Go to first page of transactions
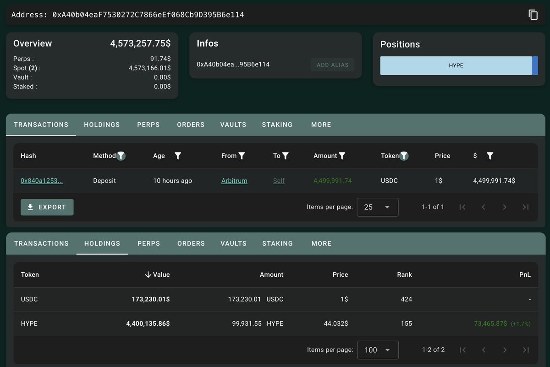 pos(462,207)
